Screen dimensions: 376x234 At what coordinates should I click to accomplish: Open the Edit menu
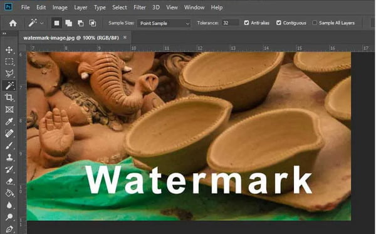click(41, 8)
